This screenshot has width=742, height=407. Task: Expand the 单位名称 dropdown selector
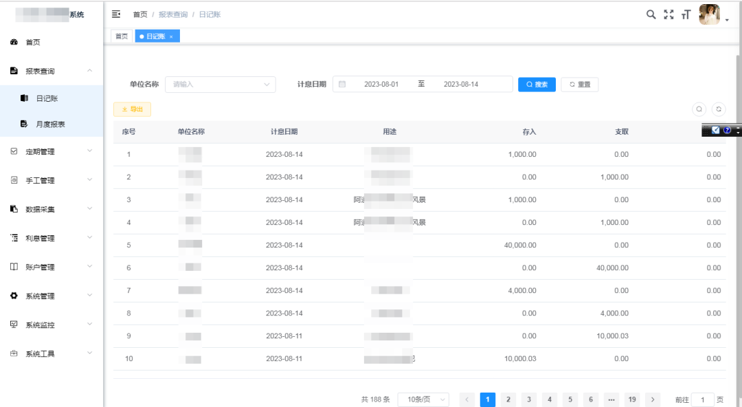coord(220,85)
